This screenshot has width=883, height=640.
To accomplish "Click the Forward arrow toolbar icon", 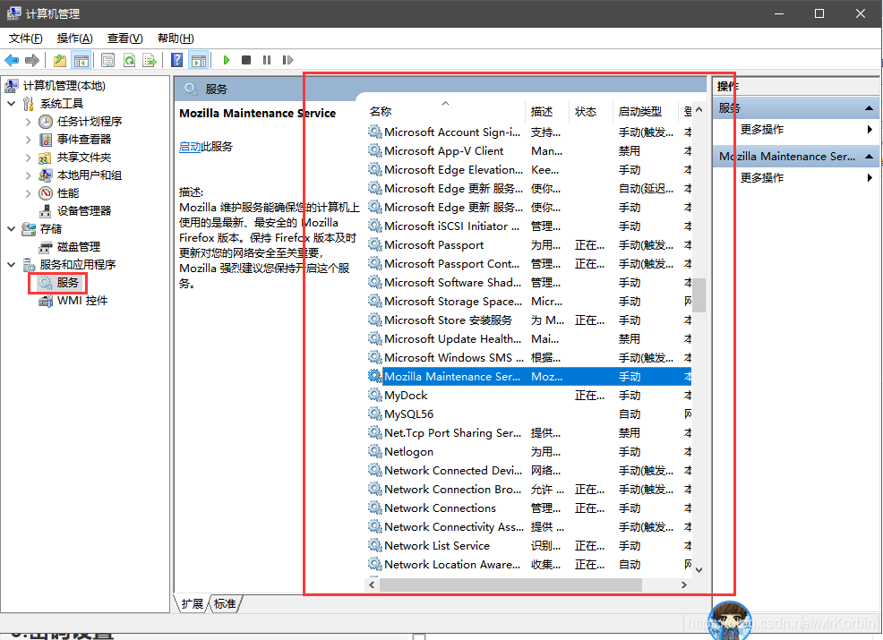I will pos(32,60).
